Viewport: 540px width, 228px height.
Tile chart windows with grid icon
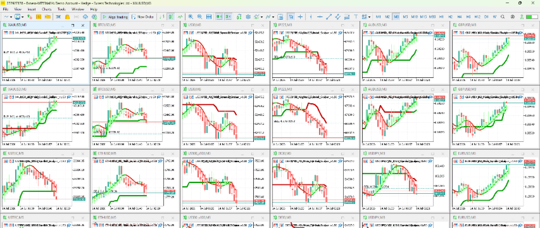[x=209, y=16]
